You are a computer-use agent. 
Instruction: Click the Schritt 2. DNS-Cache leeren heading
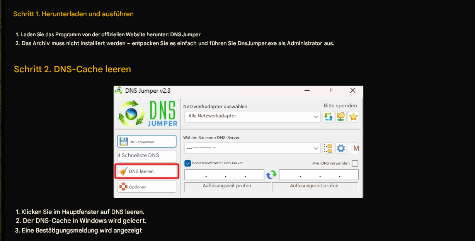(73, 69)
